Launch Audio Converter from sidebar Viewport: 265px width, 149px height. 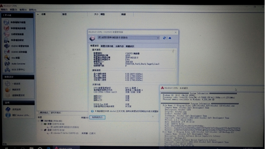click(7, 64)
